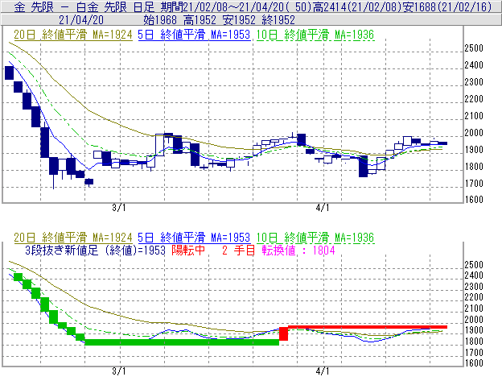The image size is (502, 381).
Task: Click the 3/1 date label under the lower chart
Action: click(119, 371)
